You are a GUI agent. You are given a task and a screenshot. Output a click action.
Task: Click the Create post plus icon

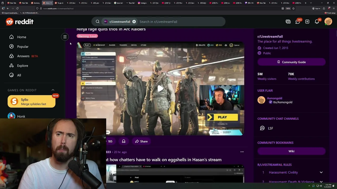pos(307,22)
